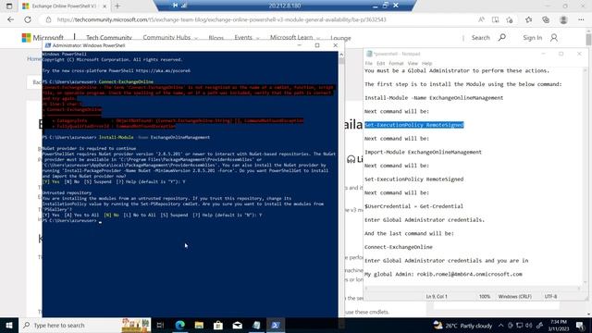The image size is (592, 333).
Task: Close the Exchange Online PowerShell tab
Action: click(105, 6)
